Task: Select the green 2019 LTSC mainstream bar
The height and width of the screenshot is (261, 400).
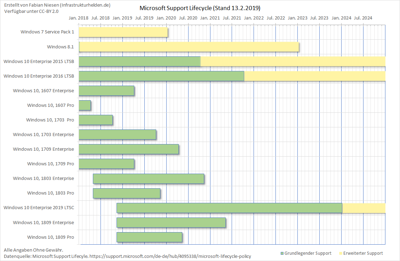Action: (x=229, y=208)
